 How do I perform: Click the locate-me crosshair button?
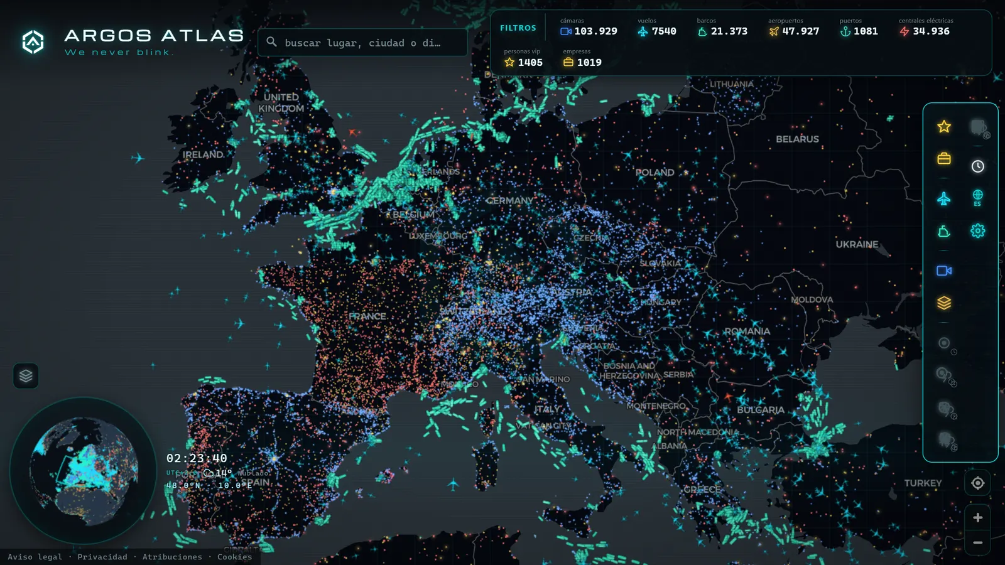[978, 483]
